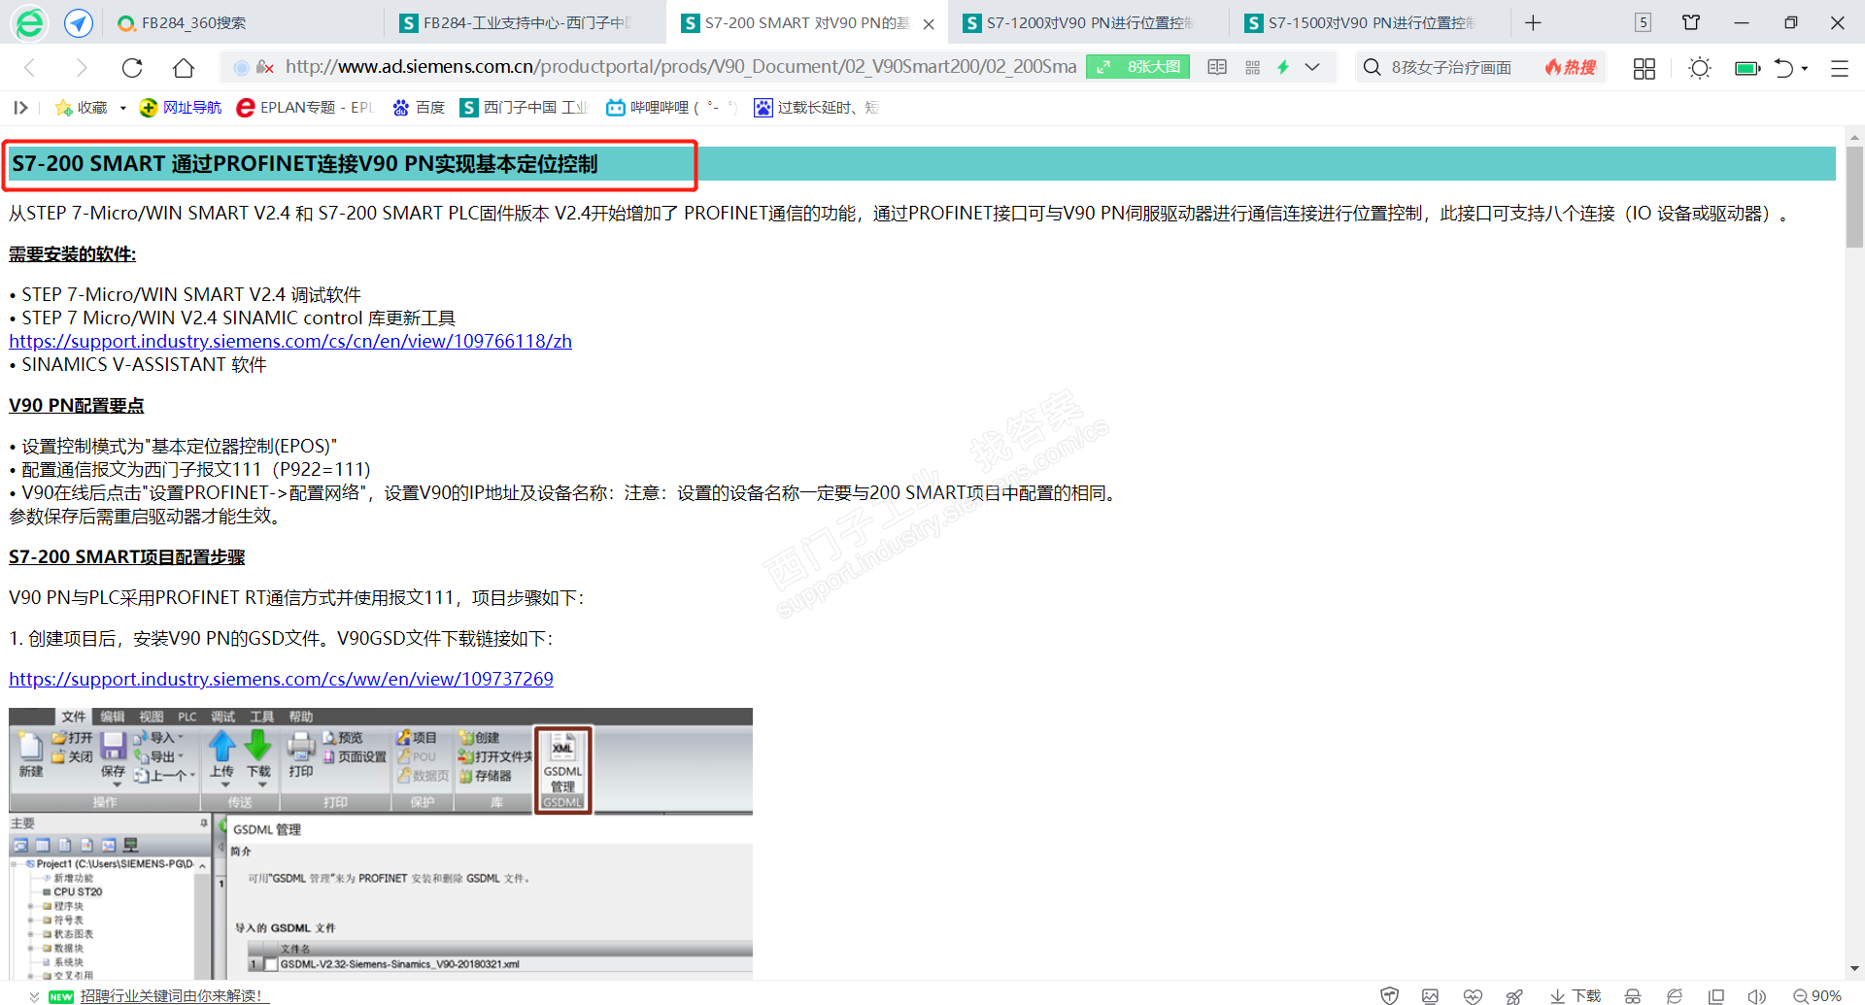Open the browser home page
The height and width of the screenshot is (1005, 1865).
point(184,67)
